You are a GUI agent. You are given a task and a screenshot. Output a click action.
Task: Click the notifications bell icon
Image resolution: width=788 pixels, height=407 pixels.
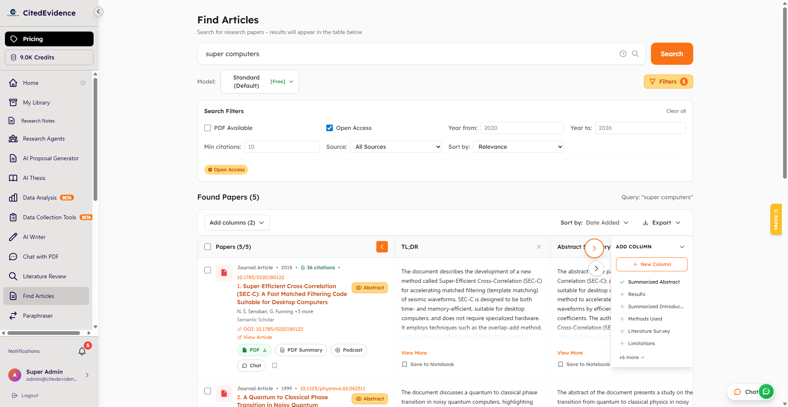pyautogui.click(x=82, y=351)
